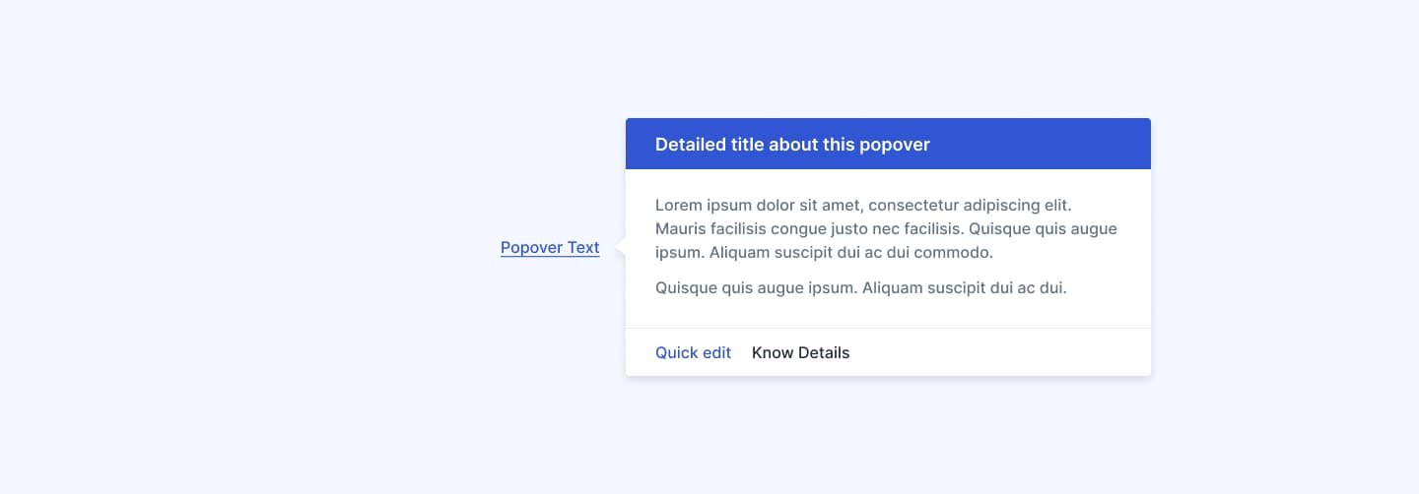Click the word "Popover" in underlined link

click(531, 248)
